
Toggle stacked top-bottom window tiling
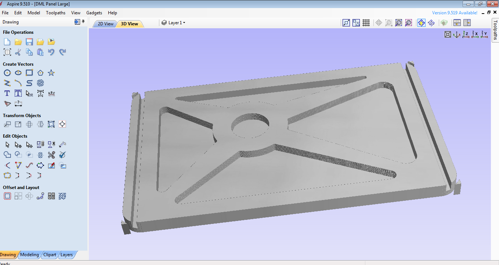coord(457,23)
